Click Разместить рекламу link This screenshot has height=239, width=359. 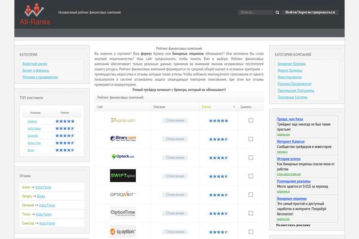pyautogui.click(x=293, y=225)
